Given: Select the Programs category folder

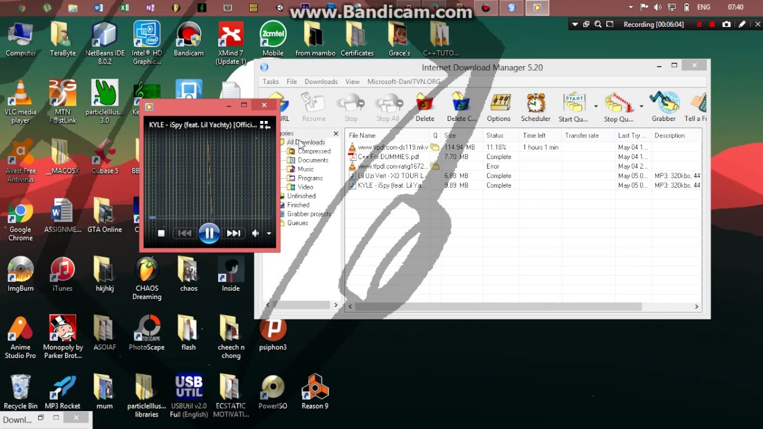Looking at the screenshot, I should pos(310,178).
